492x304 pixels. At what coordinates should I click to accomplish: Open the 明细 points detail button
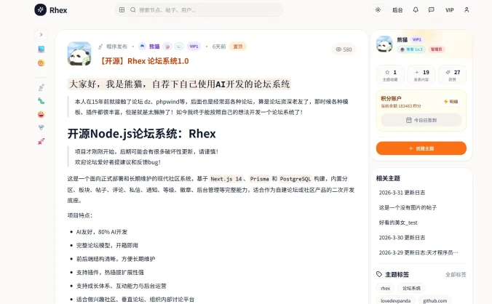point(451,102)
